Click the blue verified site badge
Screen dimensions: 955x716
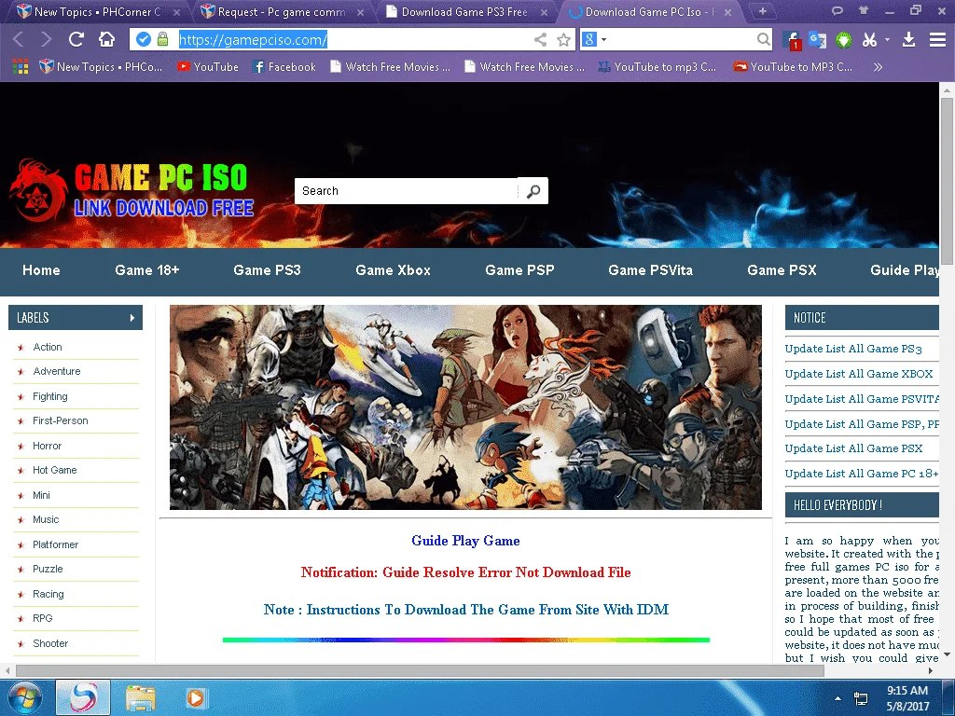coord(143,39)
